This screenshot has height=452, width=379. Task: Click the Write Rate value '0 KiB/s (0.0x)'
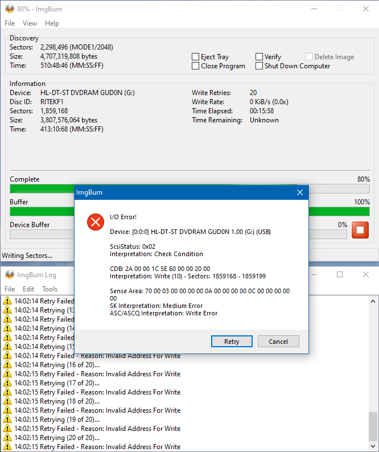click(269, 102)
